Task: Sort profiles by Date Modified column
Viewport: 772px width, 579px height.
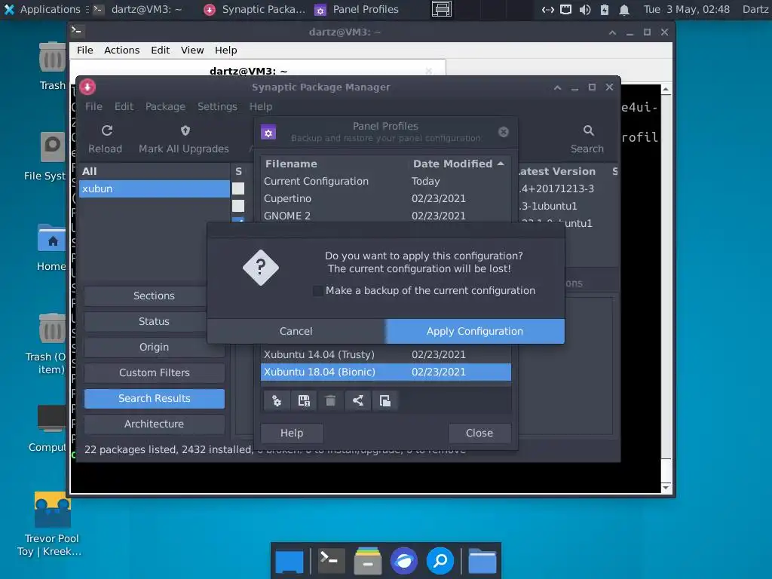Action: (459, 164)
